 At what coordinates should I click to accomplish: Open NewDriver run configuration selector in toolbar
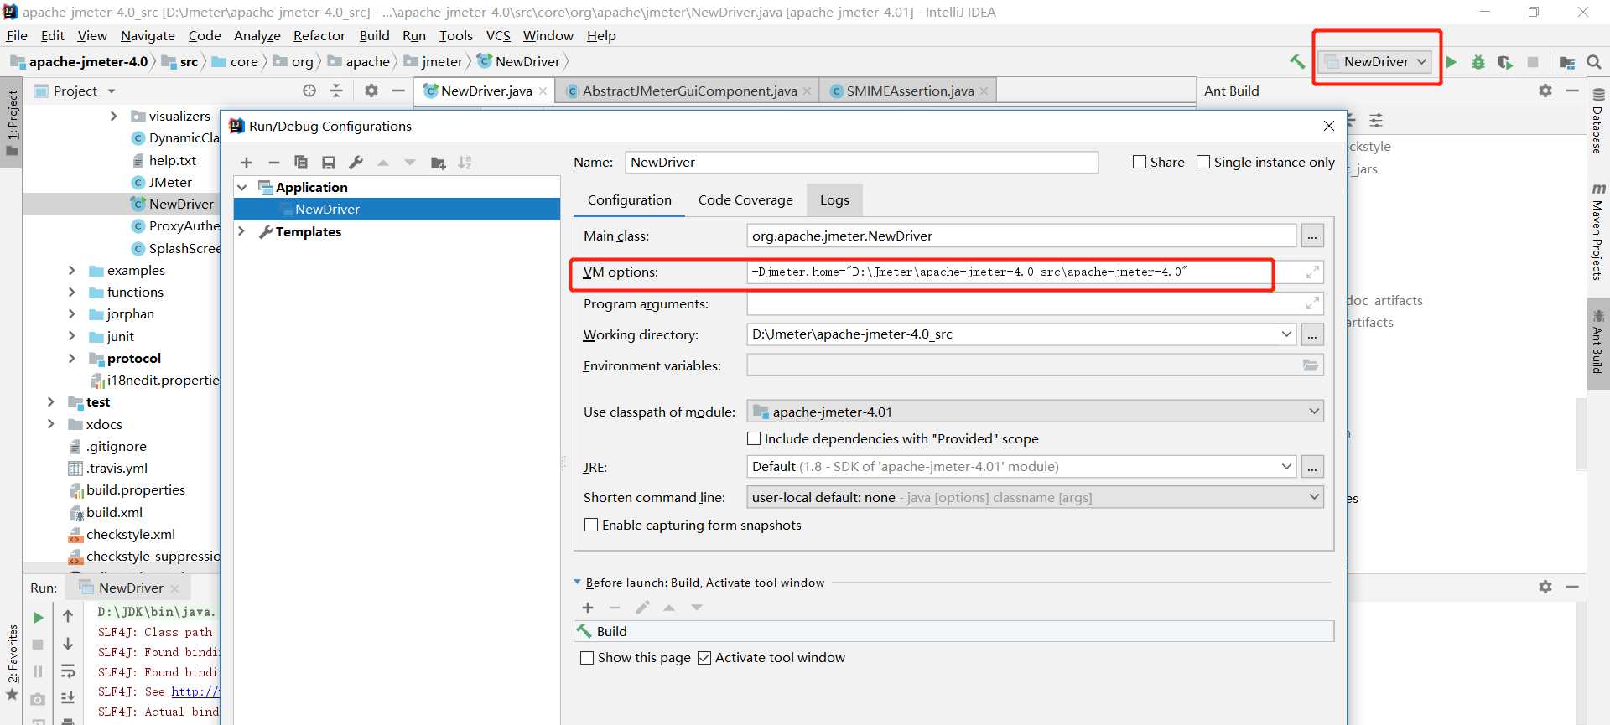(x=1375, y=61)
